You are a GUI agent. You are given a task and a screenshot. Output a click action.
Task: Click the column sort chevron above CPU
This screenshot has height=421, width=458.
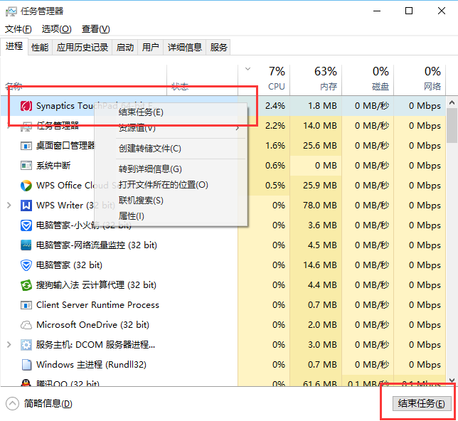(x=248, y=69)
